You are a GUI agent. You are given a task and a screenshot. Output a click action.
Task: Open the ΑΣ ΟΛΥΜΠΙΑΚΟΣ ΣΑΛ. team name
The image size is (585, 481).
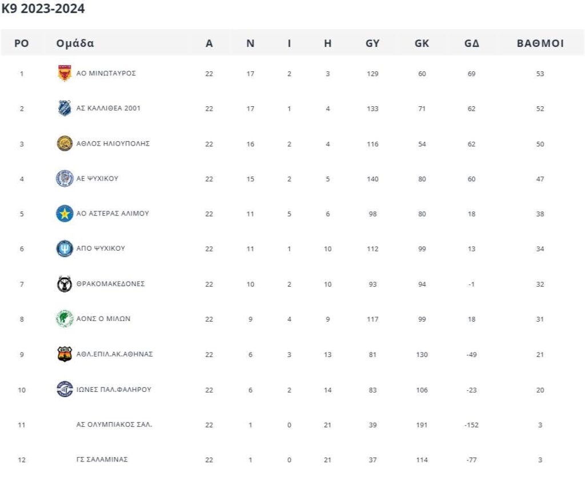114,424
